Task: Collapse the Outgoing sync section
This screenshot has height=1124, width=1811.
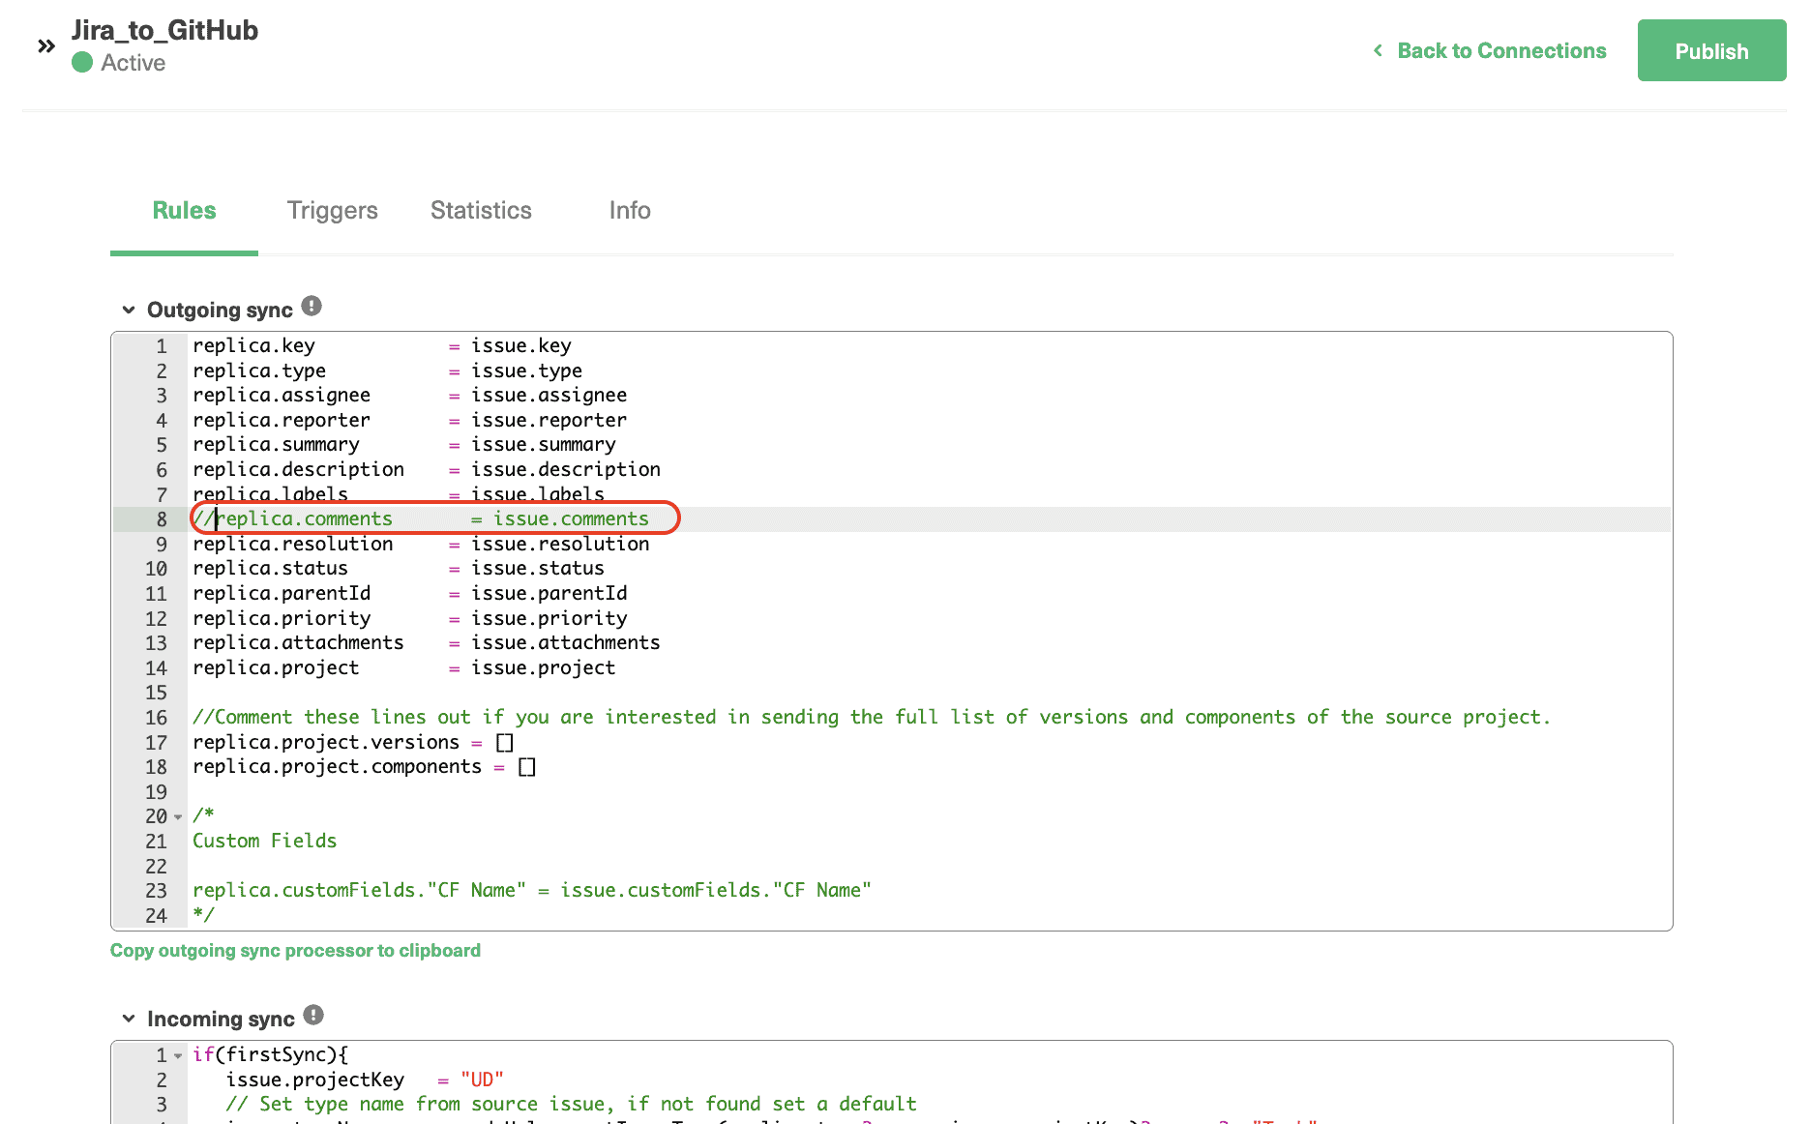Action: 129,309
